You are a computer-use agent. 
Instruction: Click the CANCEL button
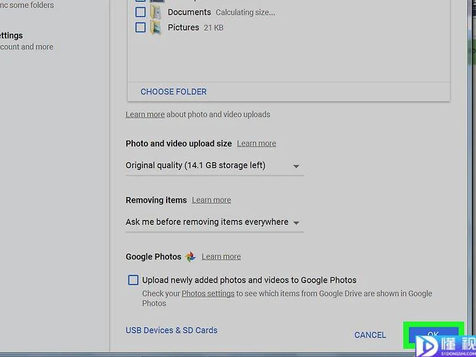click(370, 335)
